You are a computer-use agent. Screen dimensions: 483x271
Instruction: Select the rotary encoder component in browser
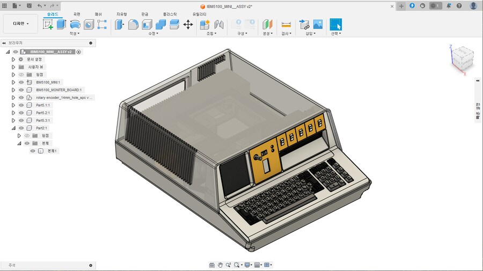(64, 98)
